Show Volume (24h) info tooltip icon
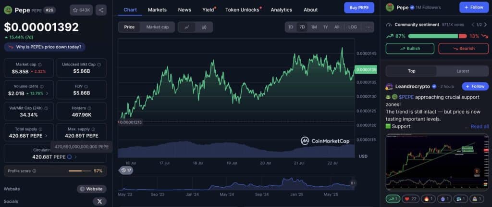 click(42, 86)
